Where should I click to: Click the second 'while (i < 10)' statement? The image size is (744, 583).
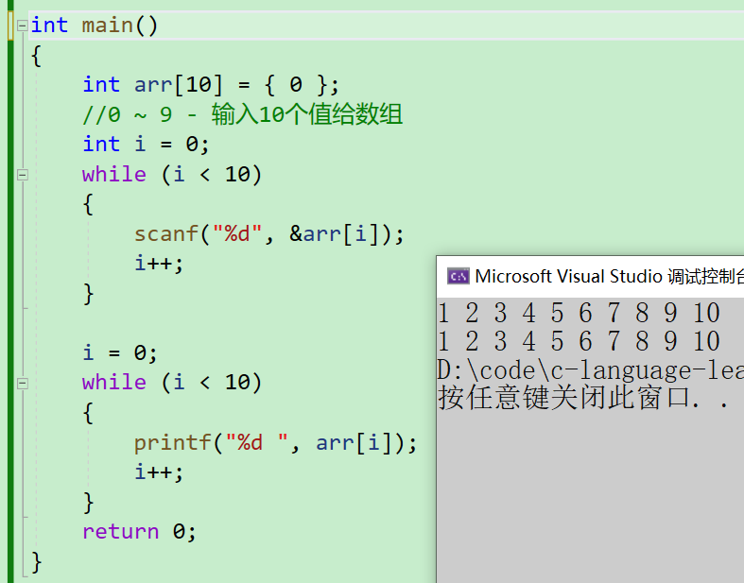(172, 383)
